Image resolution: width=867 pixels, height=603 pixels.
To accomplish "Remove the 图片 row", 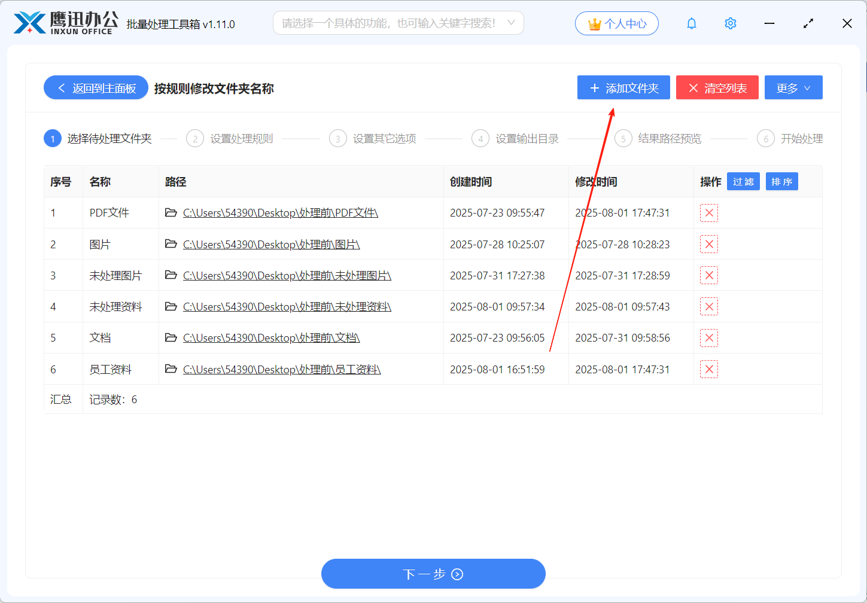I will pyautogui.click(x=709, y=244).
